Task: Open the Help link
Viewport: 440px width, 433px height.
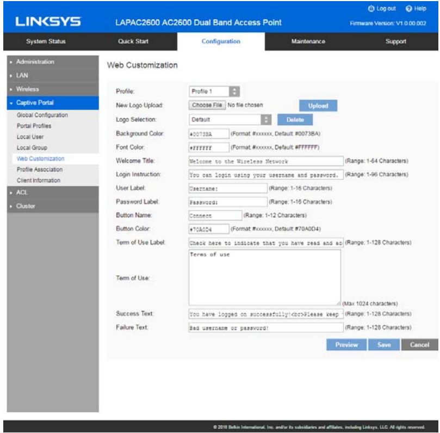Action: tap(416, 9)
